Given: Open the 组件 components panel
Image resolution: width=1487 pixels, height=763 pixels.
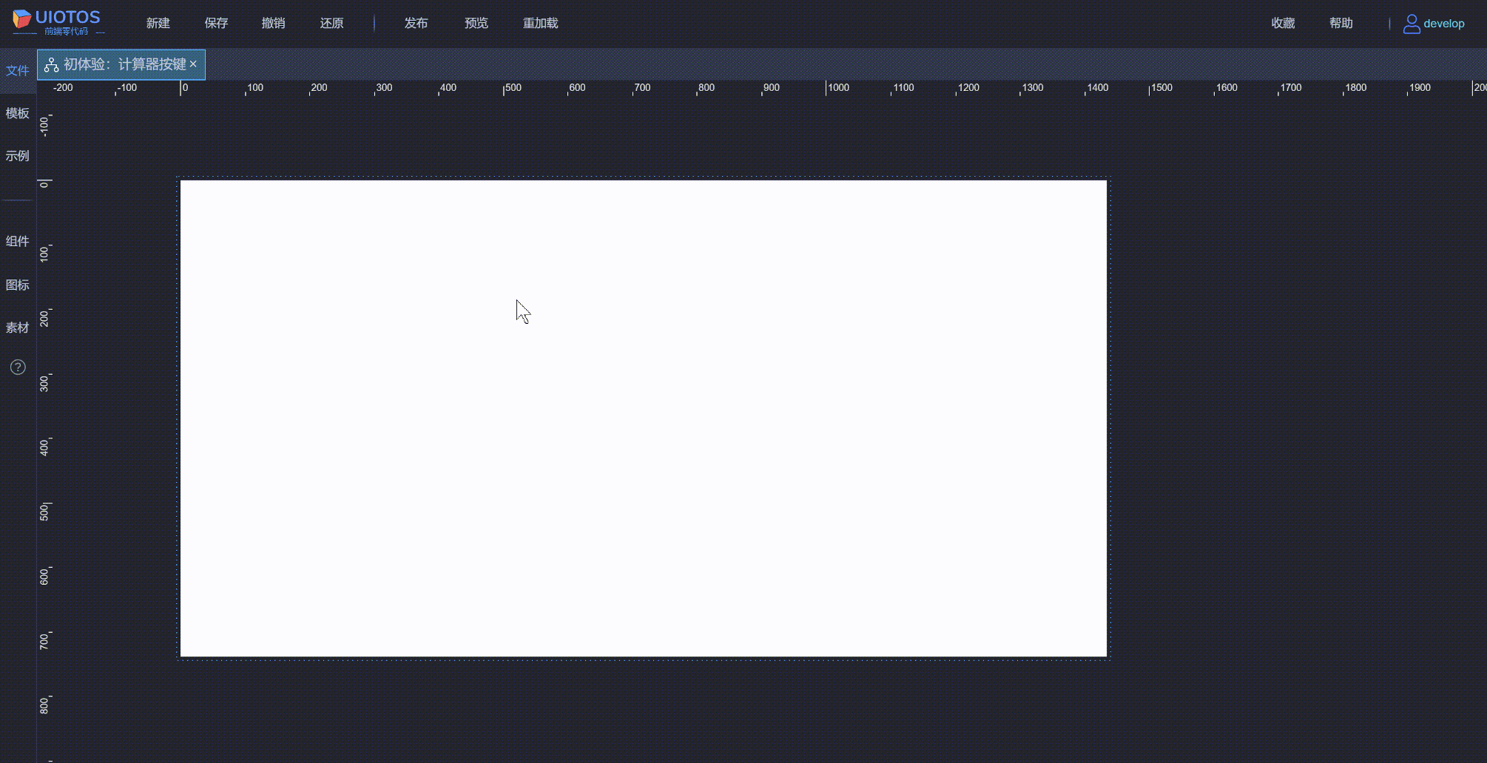Looking at the screenshot, I should [x=17, y=241].
